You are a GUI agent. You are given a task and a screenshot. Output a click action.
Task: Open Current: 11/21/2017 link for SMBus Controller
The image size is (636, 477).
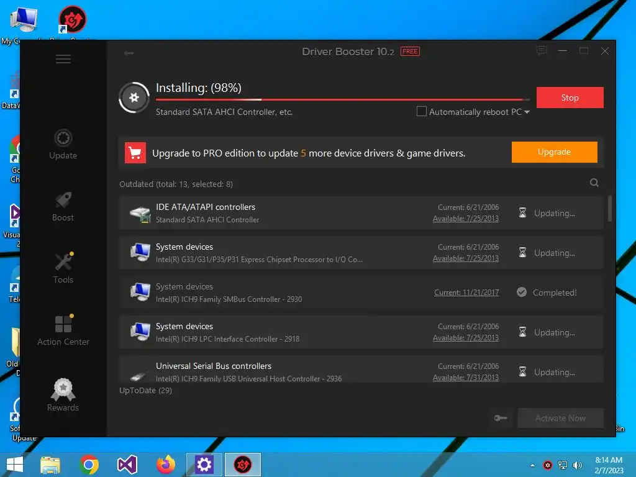pos(466,293)
